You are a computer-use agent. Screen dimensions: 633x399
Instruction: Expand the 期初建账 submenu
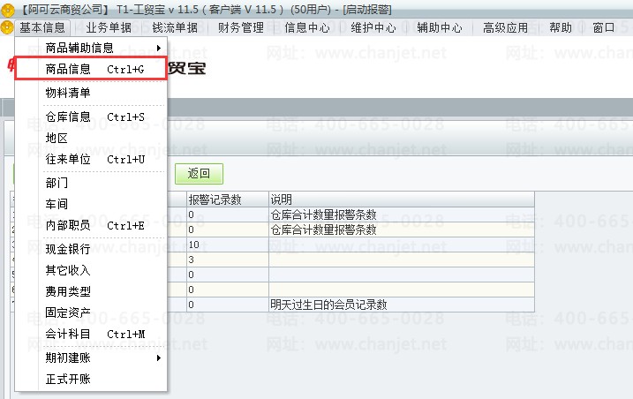coord(91,358)
